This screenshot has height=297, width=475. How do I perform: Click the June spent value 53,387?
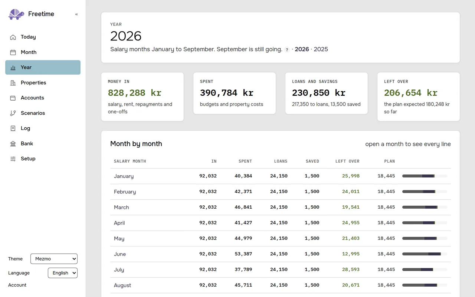[243, 254]
